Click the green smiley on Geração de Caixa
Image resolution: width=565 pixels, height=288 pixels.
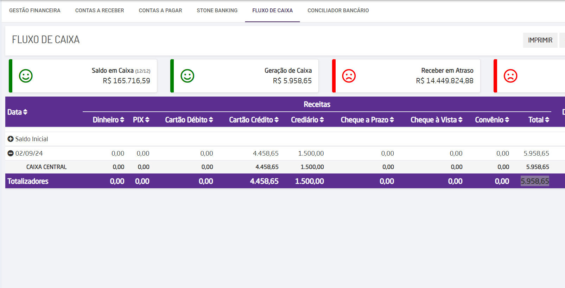click(187, 76)
